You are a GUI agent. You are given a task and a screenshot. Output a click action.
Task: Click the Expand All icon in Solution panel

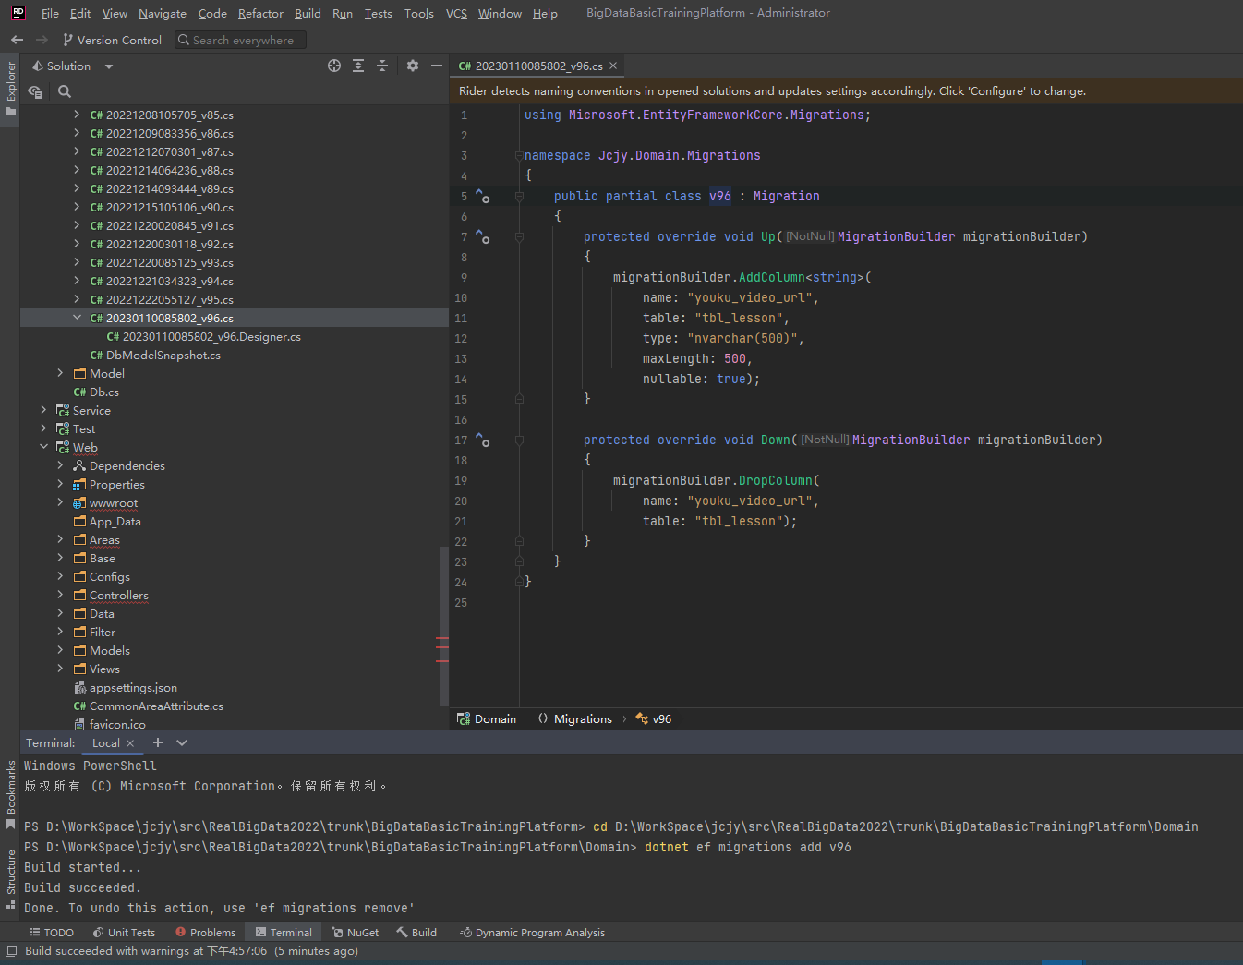tap(358, 66)
